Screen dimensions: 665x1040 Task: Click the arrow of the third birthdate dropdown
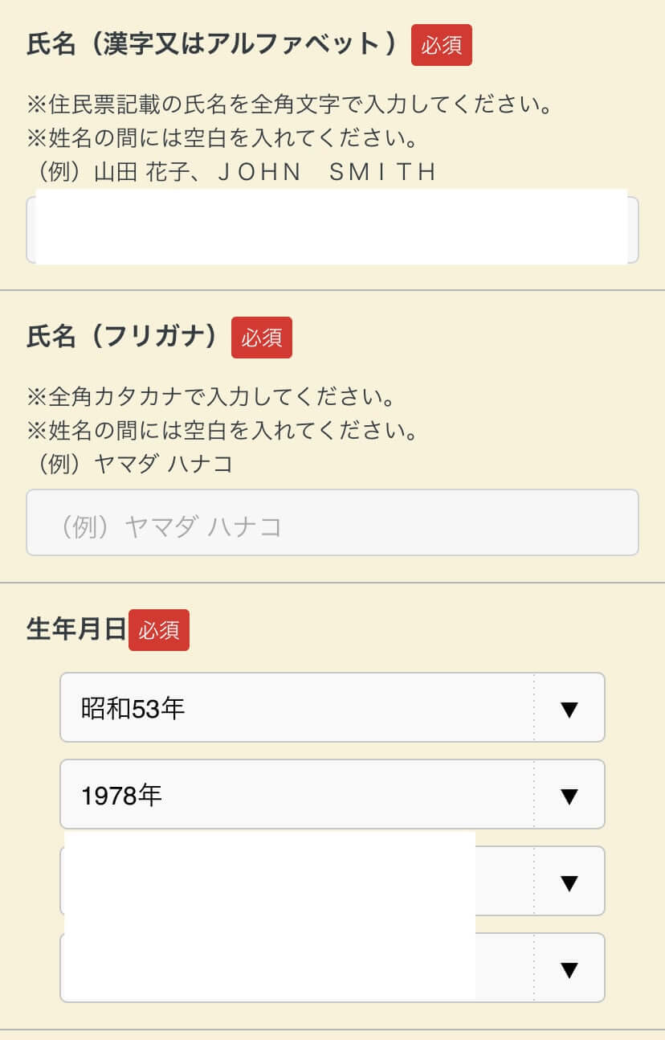point(569,882)
